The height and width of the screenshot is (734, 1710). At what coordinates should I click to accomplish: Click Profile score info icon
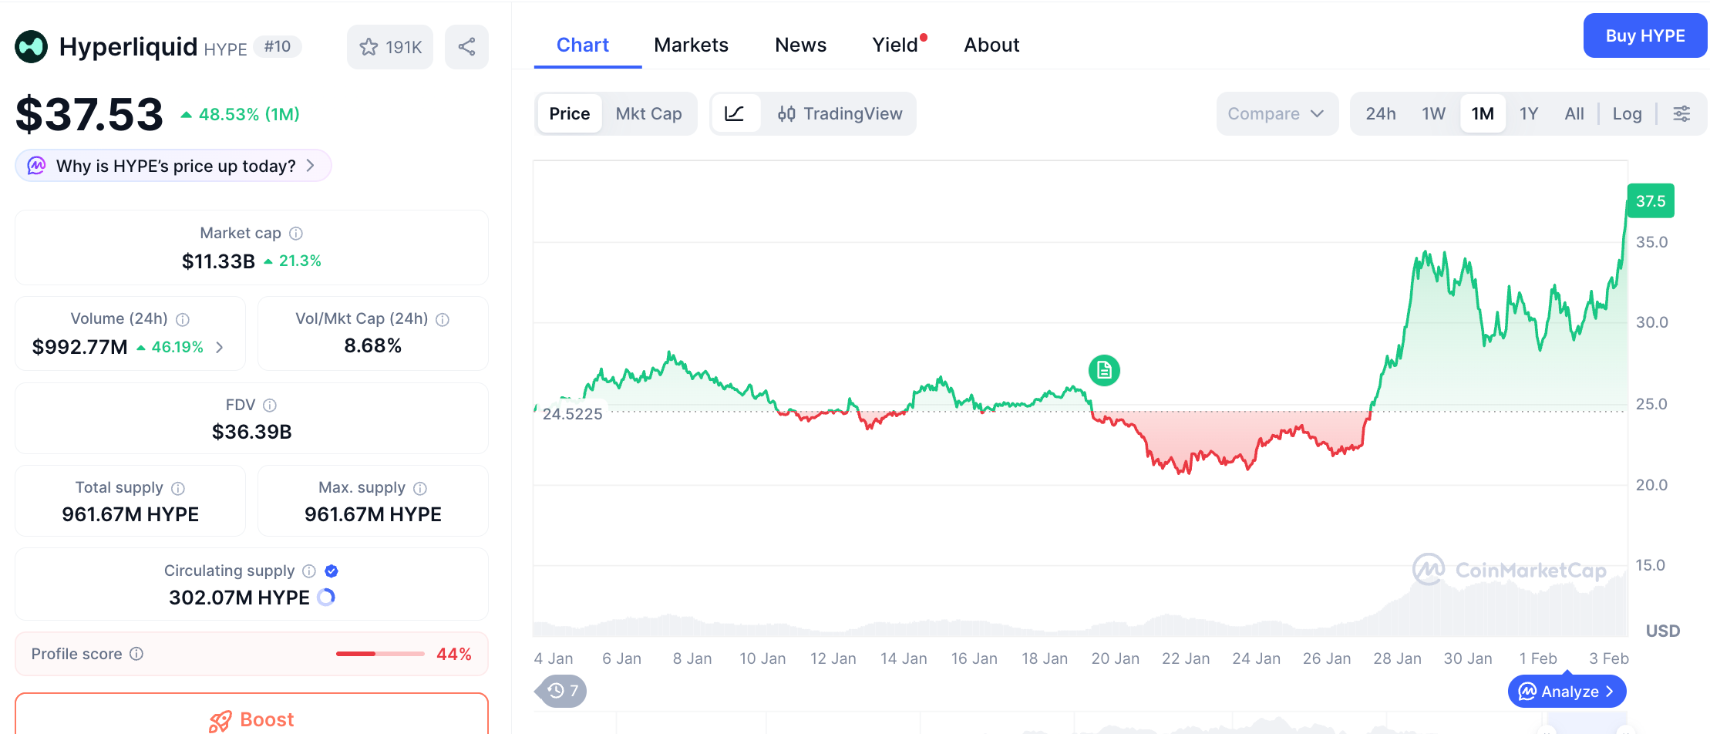[x=136, y=655]
